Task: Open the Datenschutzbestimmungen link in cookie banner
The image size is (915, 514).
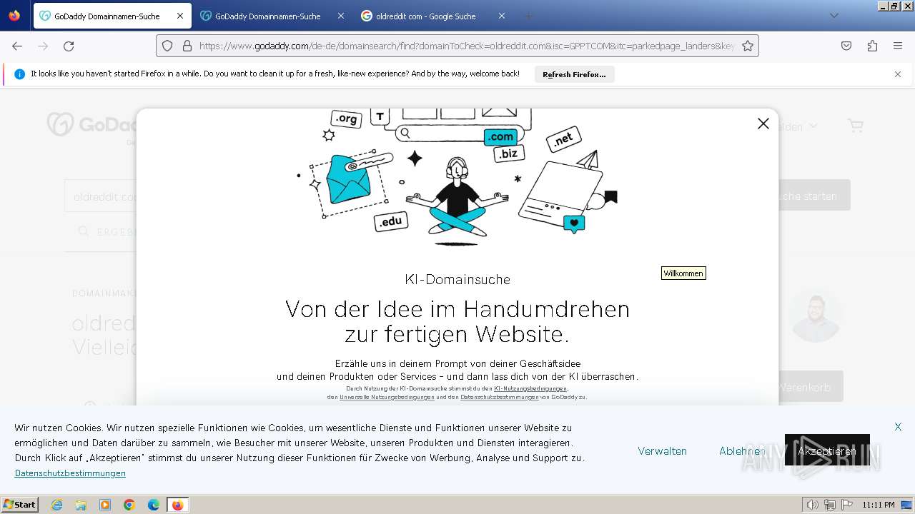Action: pyautogui.click(x=70, y=473)
